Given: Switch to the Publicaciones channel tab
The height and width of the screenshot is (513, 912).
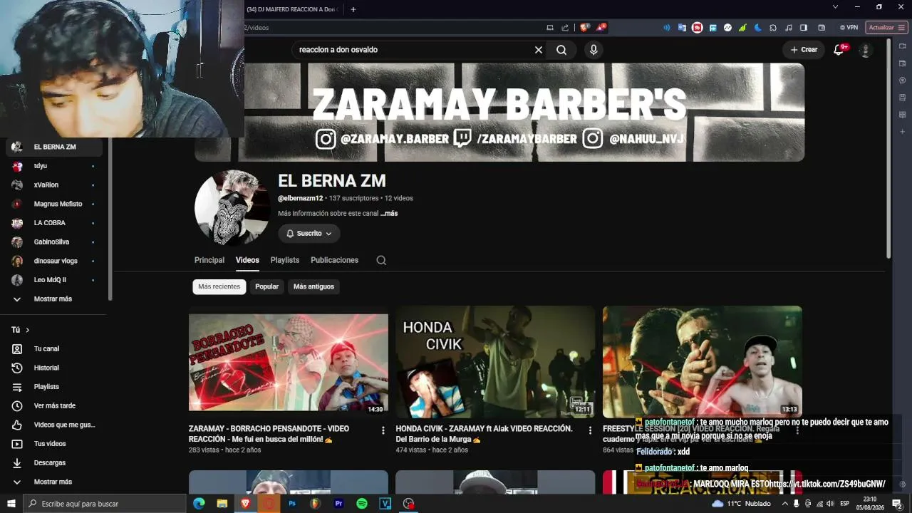Looking at the screenshot, I should point(334,260).
